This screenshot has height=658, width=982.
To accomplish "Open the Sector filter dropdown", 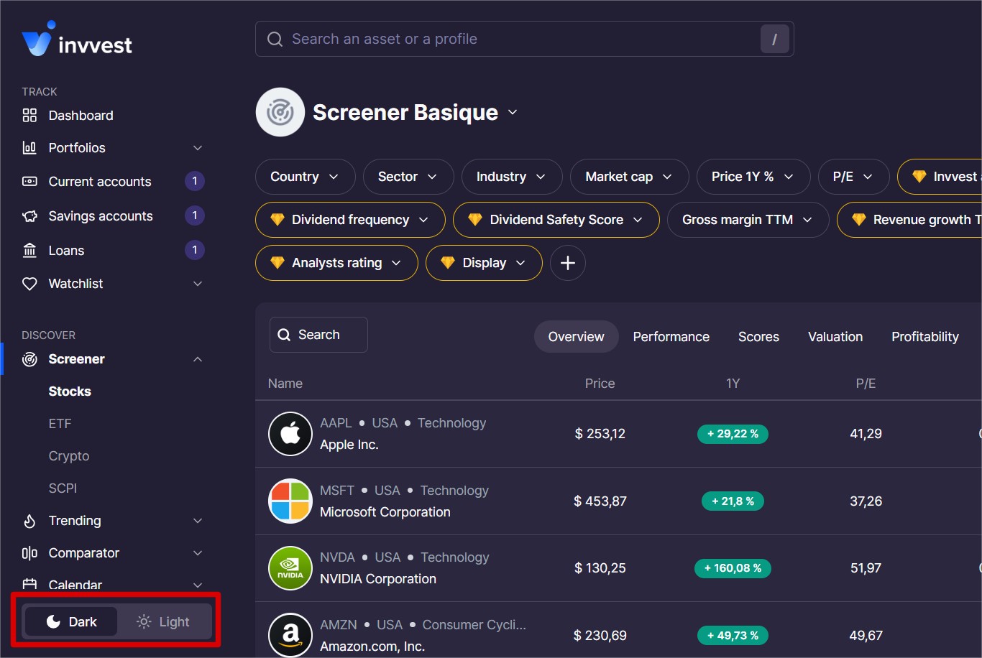I will point(408,177).
